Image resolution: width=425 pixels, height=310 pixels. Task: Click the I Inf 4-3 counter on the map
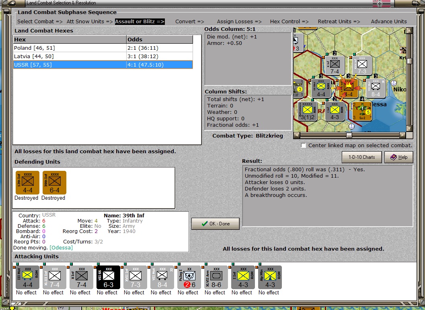[x=335, y=111]
